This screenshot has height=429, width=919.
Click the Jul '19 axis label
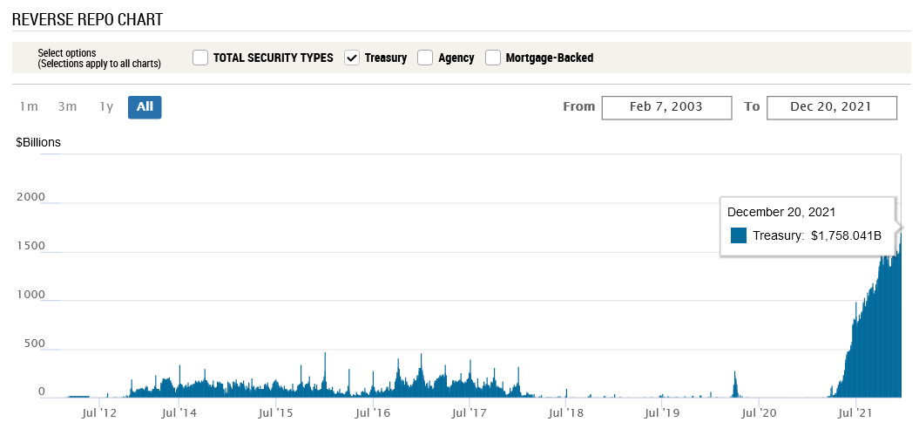[661, 414]
